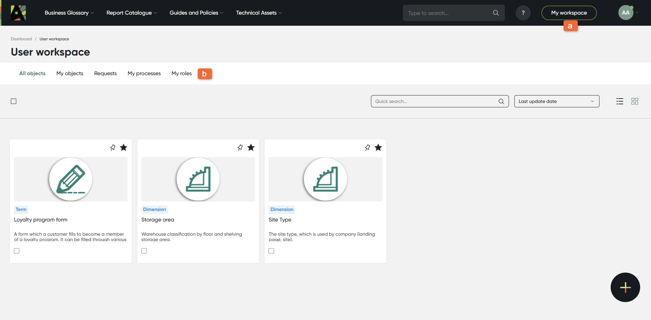Unfavorite the Storage area card star
The image size is (651, 320).
(251, 148)
